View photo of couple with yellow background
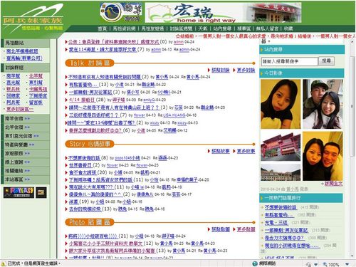This screenshot has width=356, height=267. coord(323,156)
